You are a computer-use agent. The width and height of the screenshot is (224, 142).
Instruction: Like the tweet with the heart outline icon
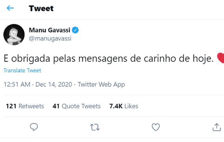[156, 127]
